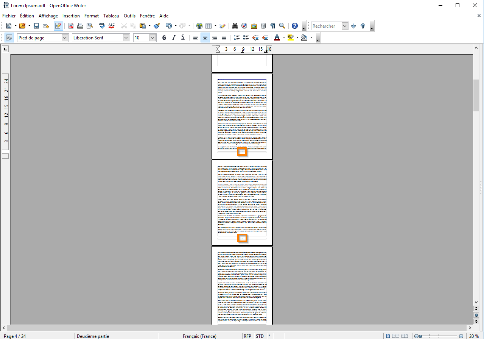This screenshot has height=339, width=484.
Task: Expand the paragraph style 'Pied de page' dropdown
Action: pos(65,37)
